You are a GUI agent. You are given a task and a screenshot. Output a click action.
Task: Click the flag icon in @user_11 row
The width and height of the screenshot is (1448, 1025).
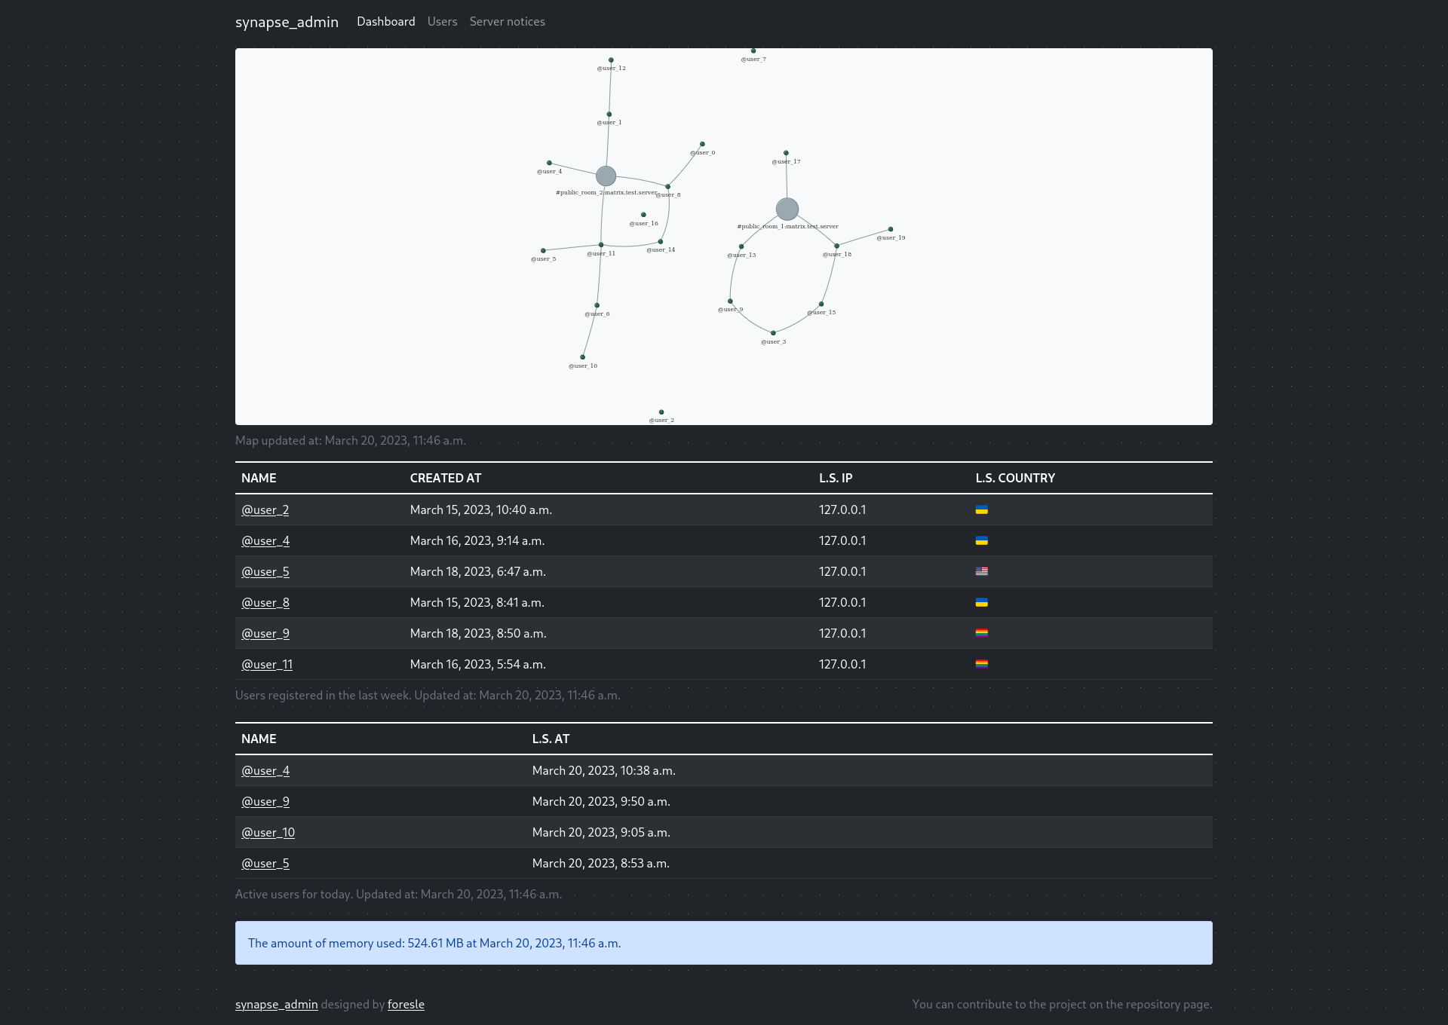[981, 665]
